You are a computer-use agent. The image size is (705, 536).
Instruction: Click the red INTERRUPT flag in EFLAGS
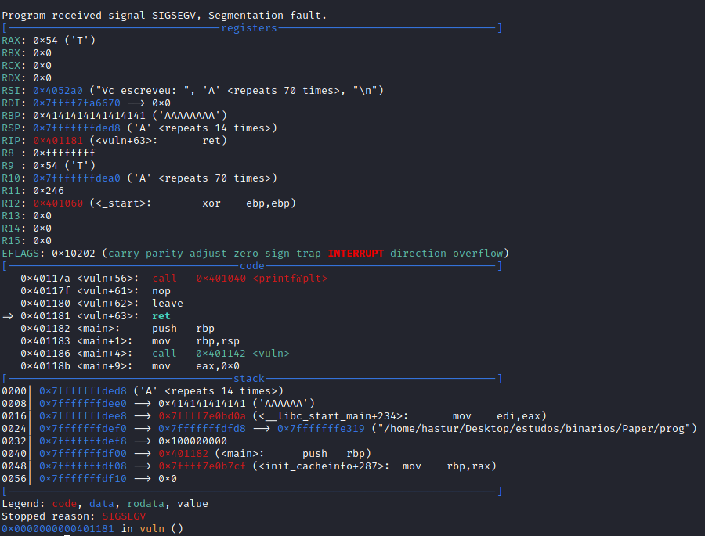(x=356, y=254)
